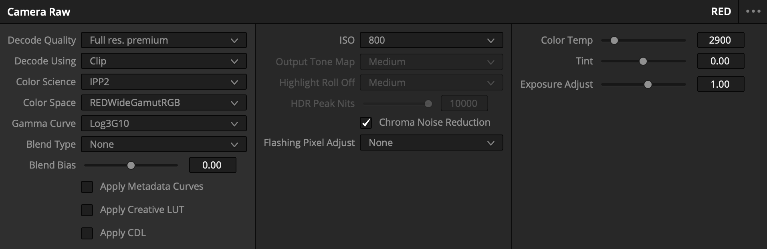Click the Color Temp value field
Image resolution: width=767 pixels, height=249 pixels.
(720, 40)
